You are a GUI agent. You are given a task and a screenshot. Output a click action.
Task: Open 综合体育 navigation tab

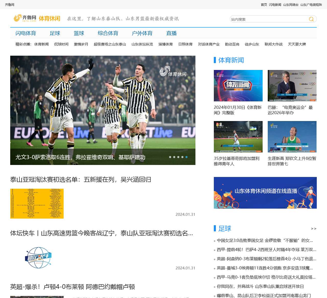point(108,33)
